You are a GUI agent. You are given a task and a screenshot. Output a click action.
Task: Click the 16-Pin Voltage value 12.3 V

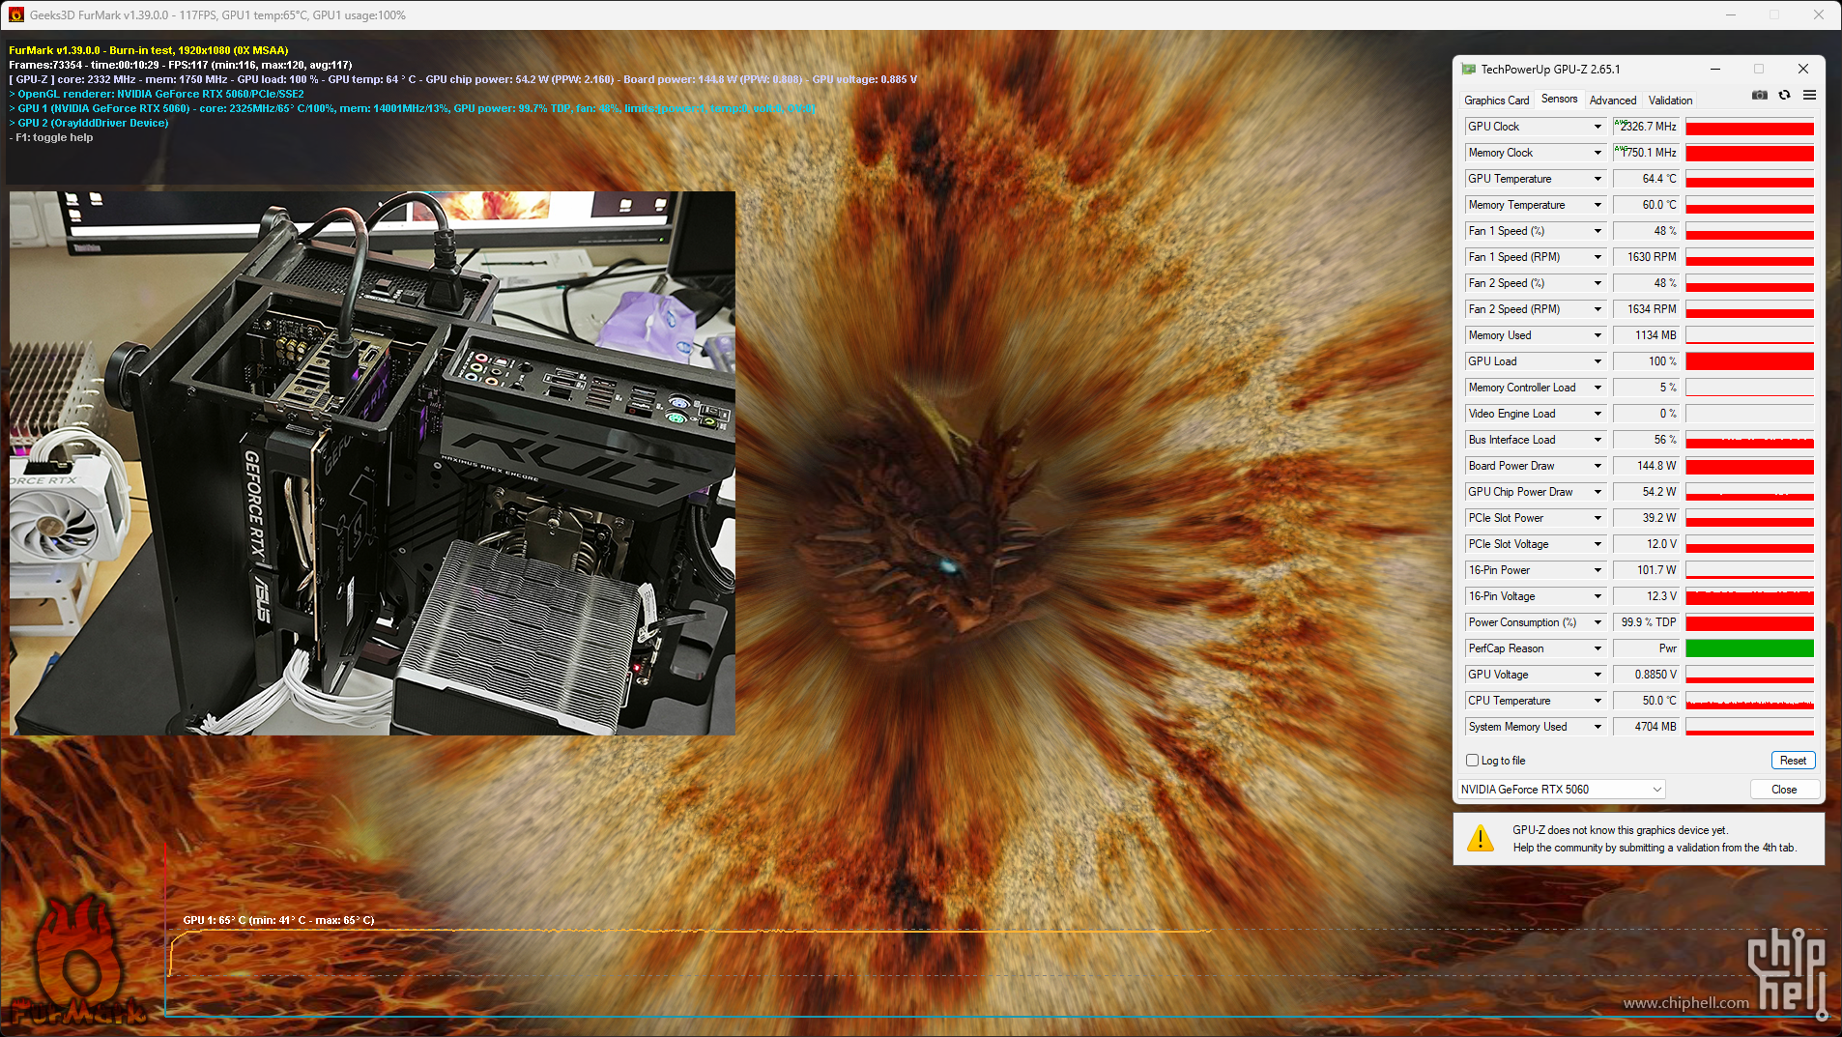(1647, 596)
